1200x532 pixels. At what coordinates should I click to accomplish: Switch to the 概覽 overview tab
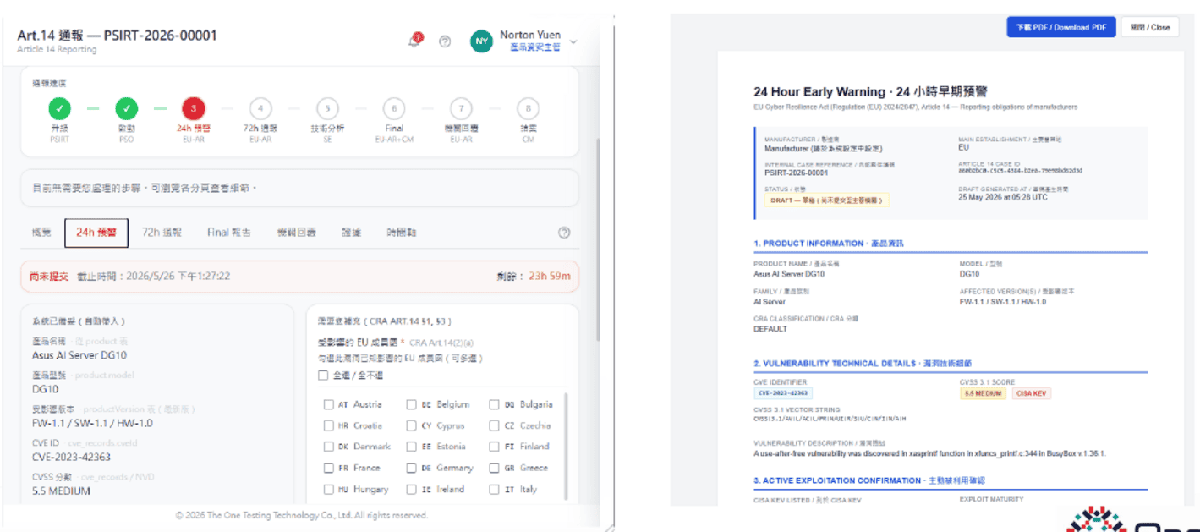(42, 233)
